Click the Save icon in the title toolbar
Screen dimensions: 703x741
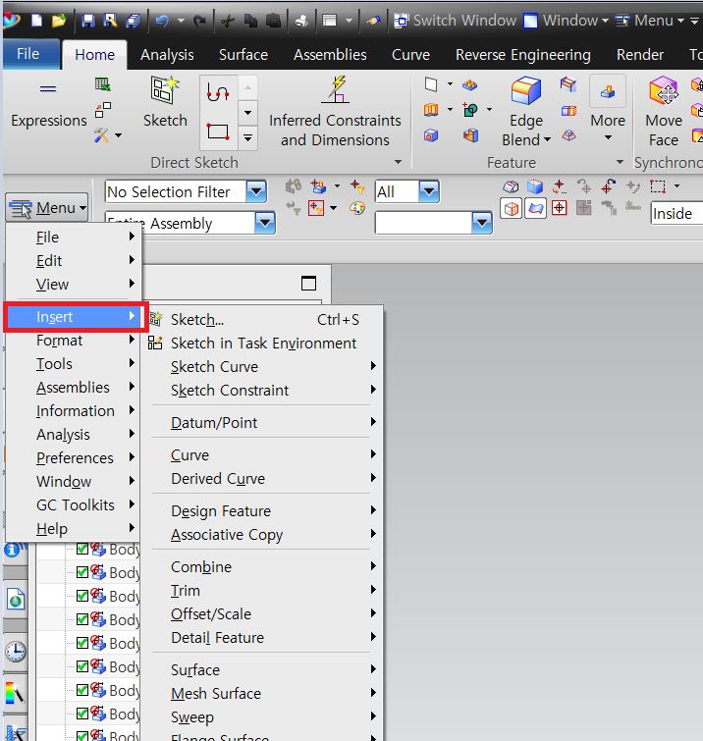point(88,21)
